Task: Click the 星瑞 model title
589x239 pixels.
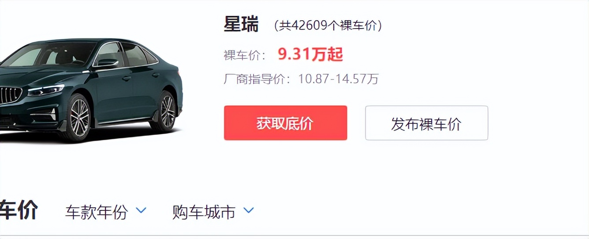Action: [241, 25]
